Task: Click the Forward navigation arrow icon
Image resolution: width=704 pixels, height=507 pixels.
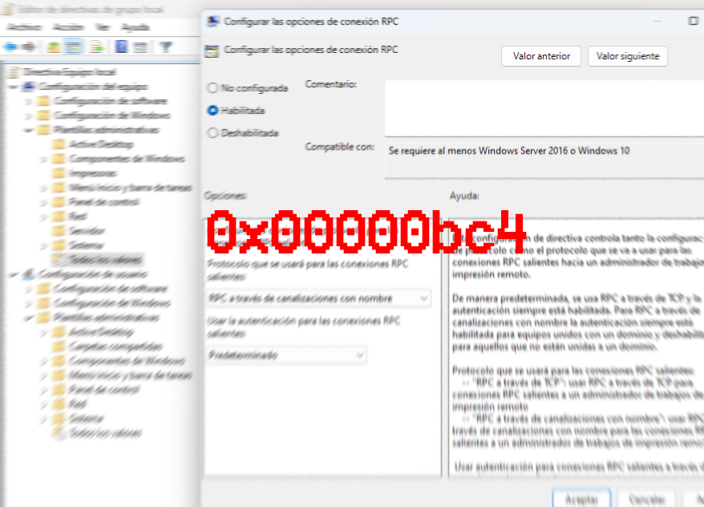Action: 29,45
